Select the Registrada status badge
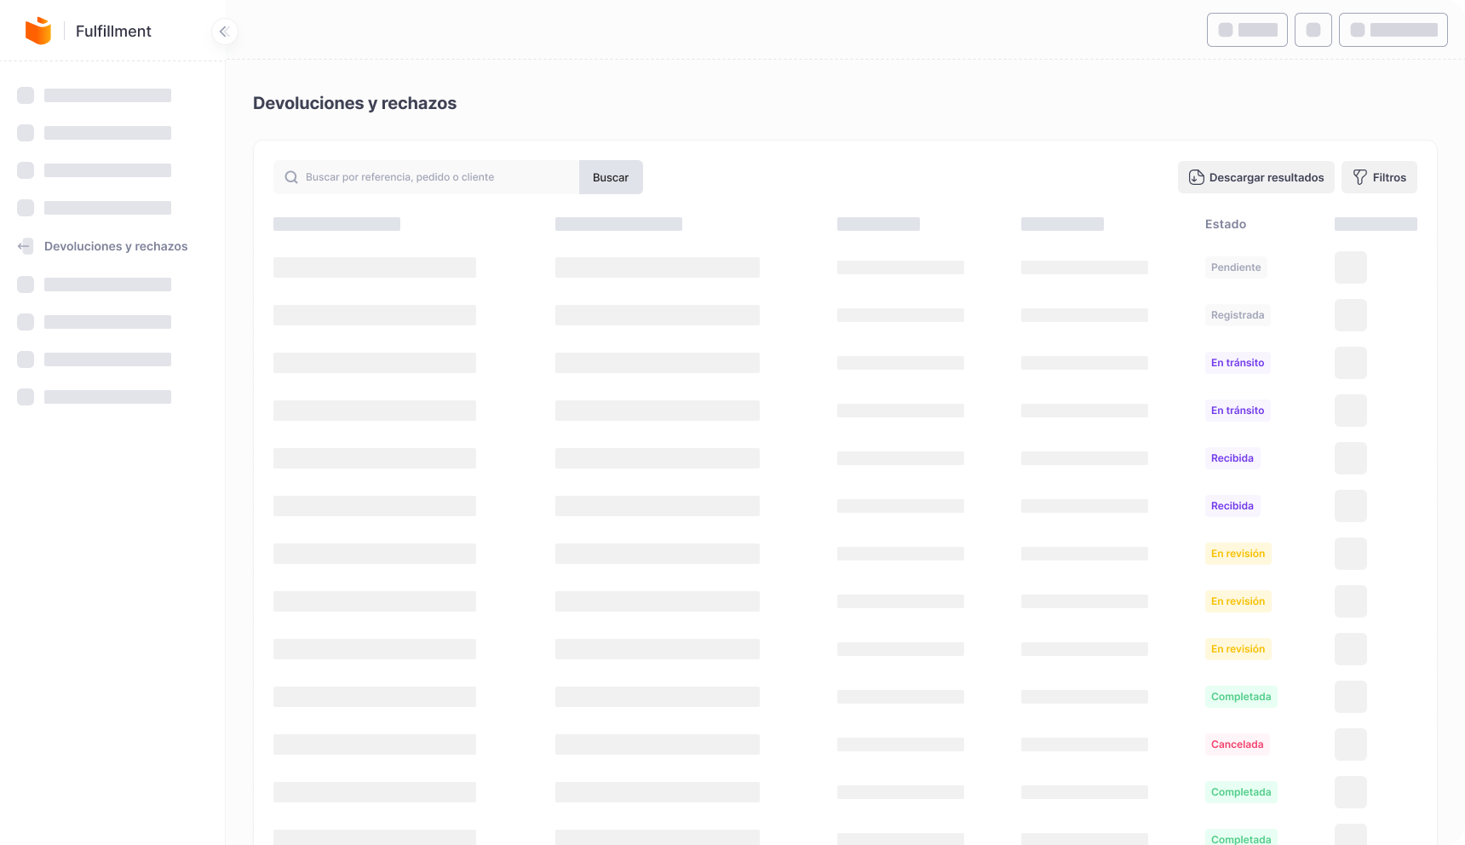The width and height of the screenshot is (1465, 845). click(x=1237, y=315)
